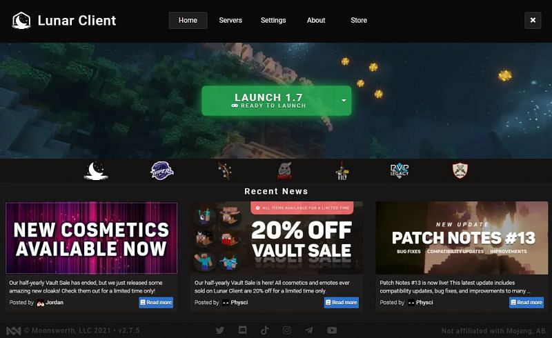Viewport: 552px width, 338px height.
Task: Open the 20% Off Vault Sale thumbnail
Action: click(x=277, y=238)
